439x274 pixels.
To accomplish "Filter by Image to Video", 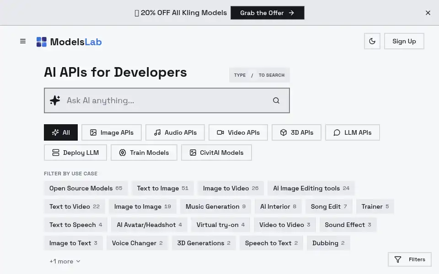I will tap(230, 188).
